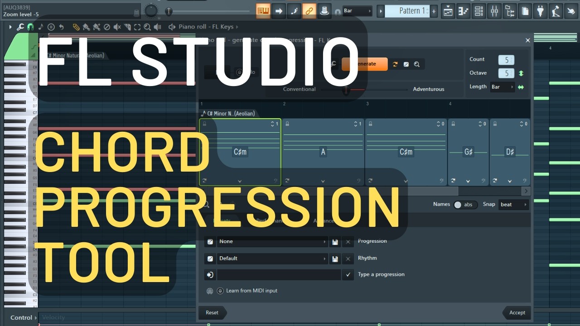Viewport: 580px width, 326px height.
Task: Save the Rhythm preset with floppy icon
Action: click(335, 259)
